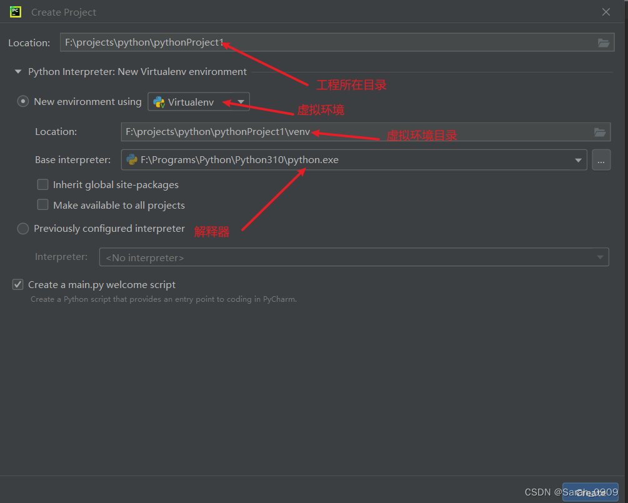Viewport: 628px width, 503px height.
Task: Close the Create Project dialog
Action: click(x=606, y=12)
